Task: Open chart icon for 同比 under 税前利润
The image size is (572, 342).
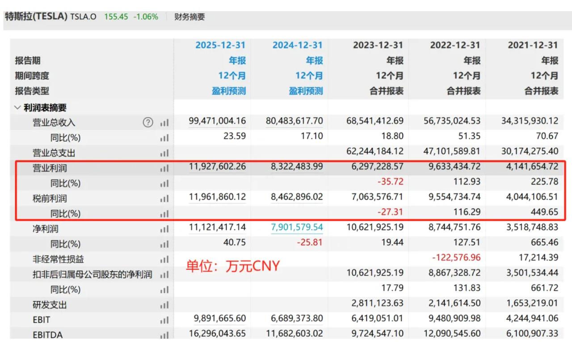Action: pyautogui.click(x=164, y=214)
